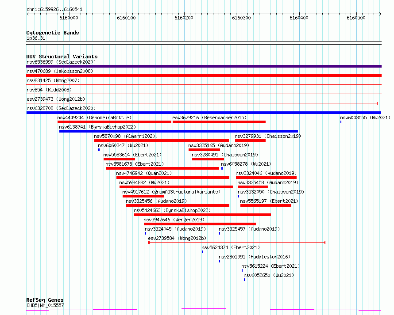Click the CHD5|NM_015557 gene label
This screenshot has width=394, height=315.
[x=45, y=305]
